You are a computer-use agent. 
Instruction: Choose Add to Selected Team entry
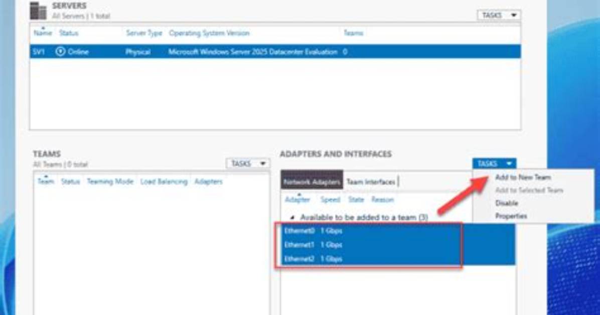[529, 190]
